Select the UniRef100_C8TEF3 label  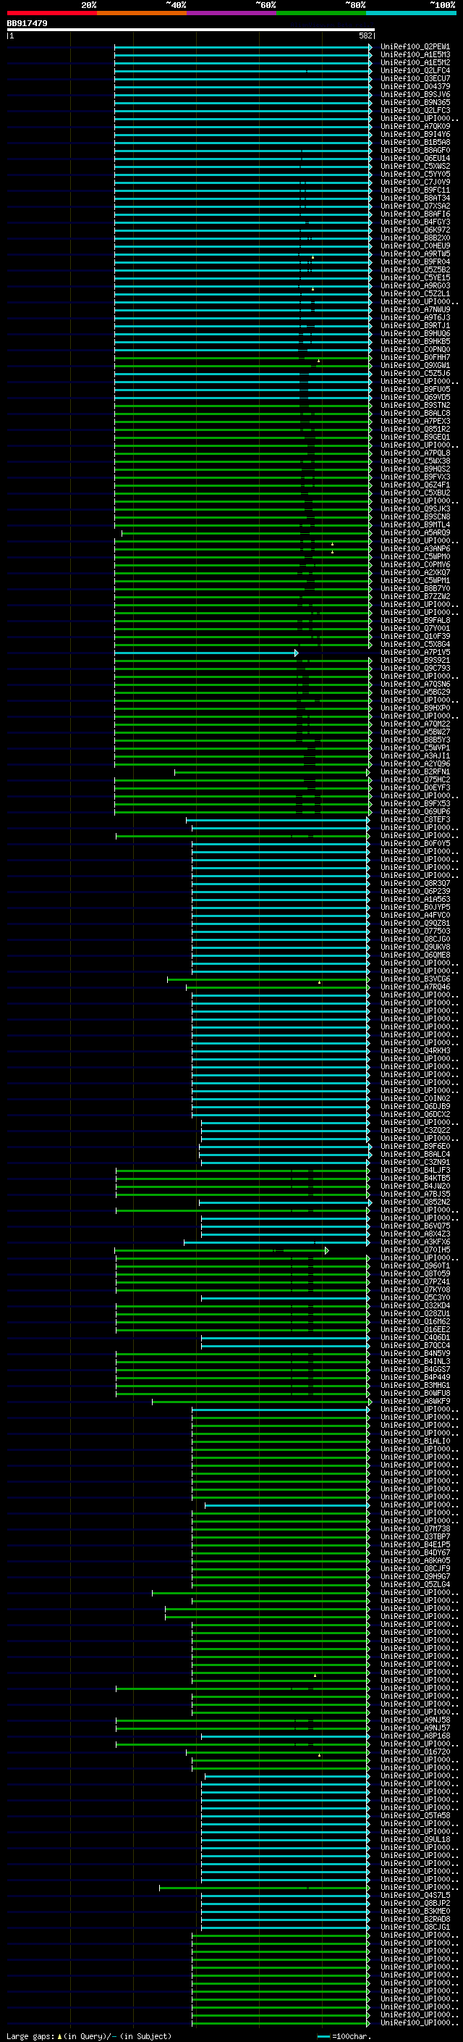[x=415, y=820]
